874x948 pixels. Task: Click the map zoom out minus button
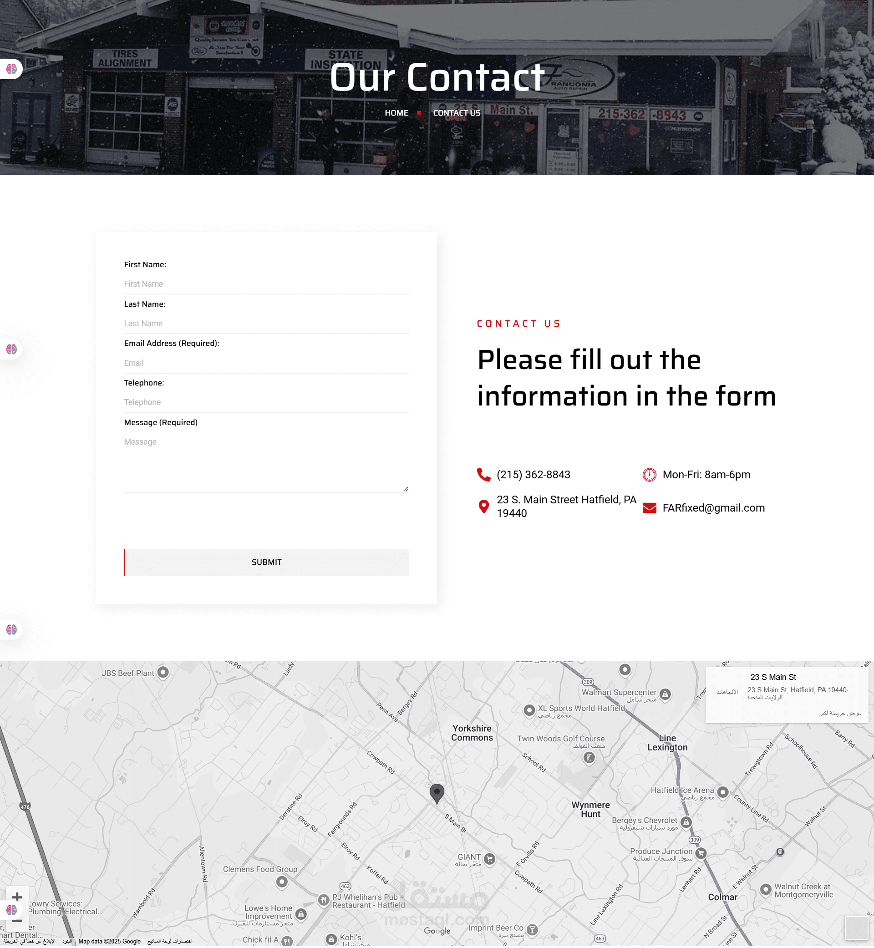click(x=17, y=923)
